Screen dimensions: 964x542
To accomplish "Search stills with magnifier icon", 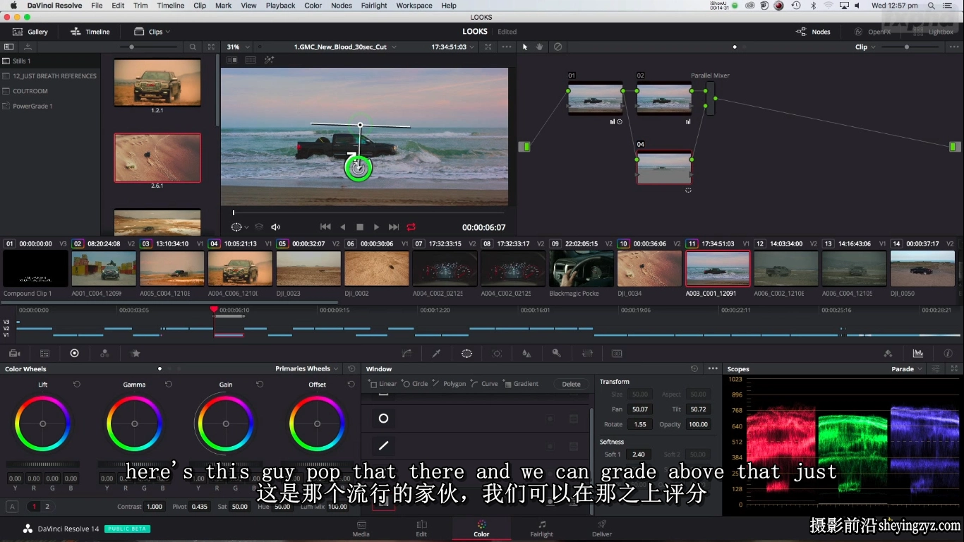I will click(193, 47).
